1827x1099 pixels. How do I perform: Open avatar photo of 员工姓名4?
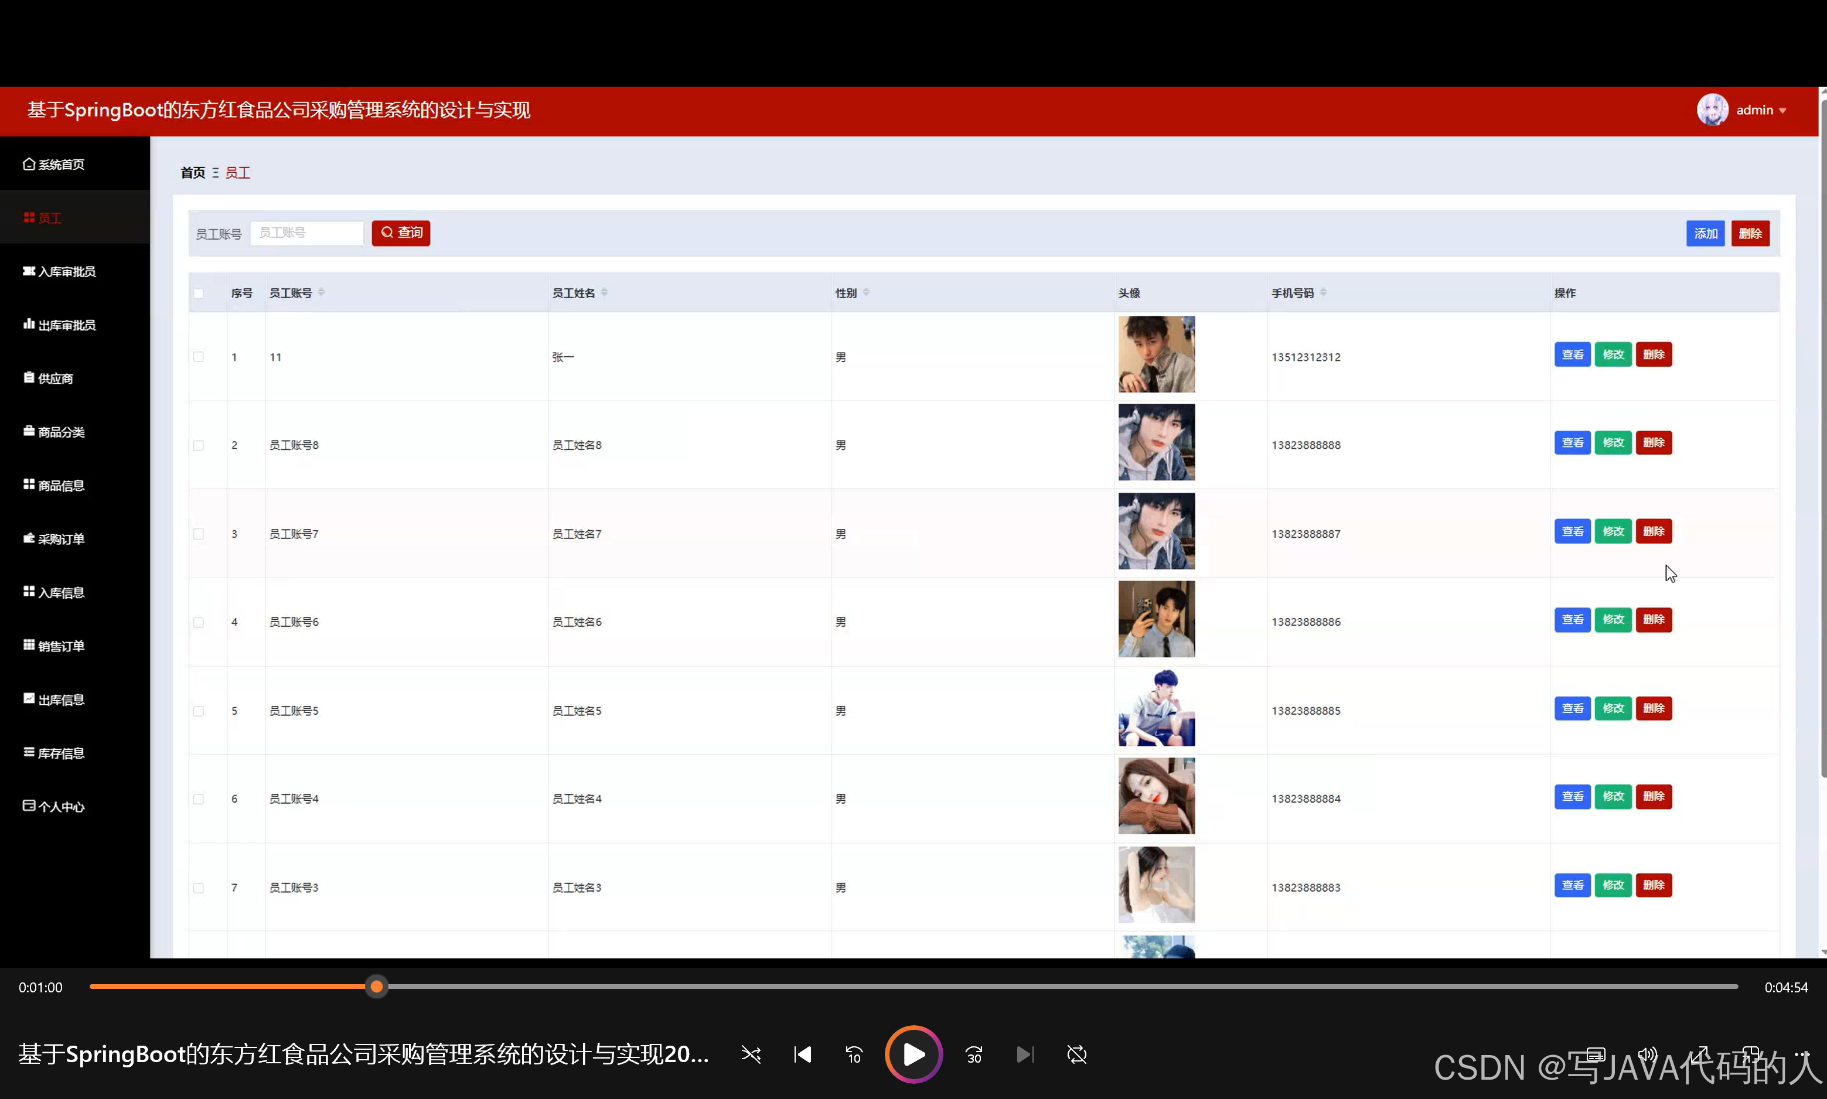(1156, 796)
